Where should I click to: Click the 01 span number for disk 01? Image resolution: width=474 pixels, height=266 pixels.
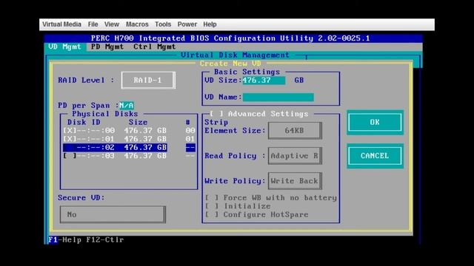[x=190, y=139]
